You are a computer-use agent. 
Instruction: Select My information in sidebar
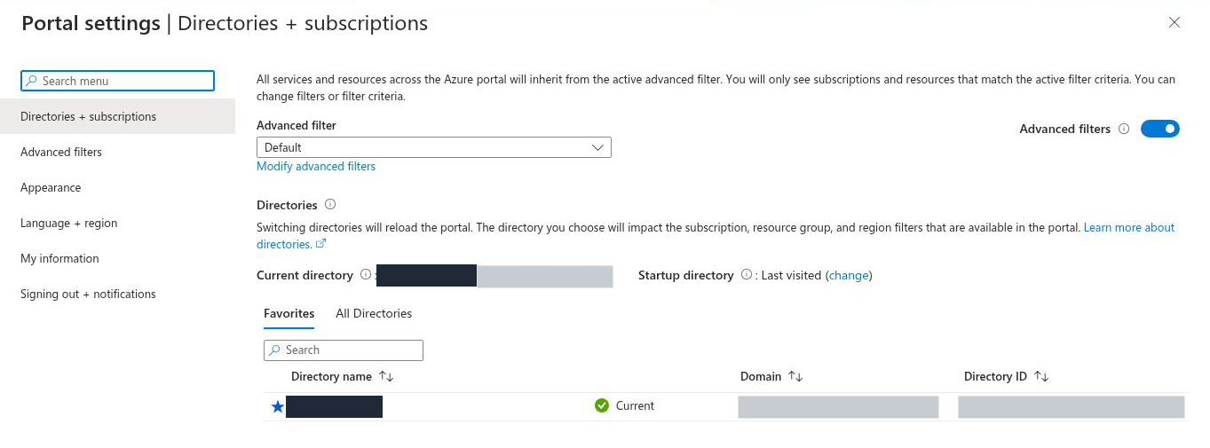(x=59, y=258)
